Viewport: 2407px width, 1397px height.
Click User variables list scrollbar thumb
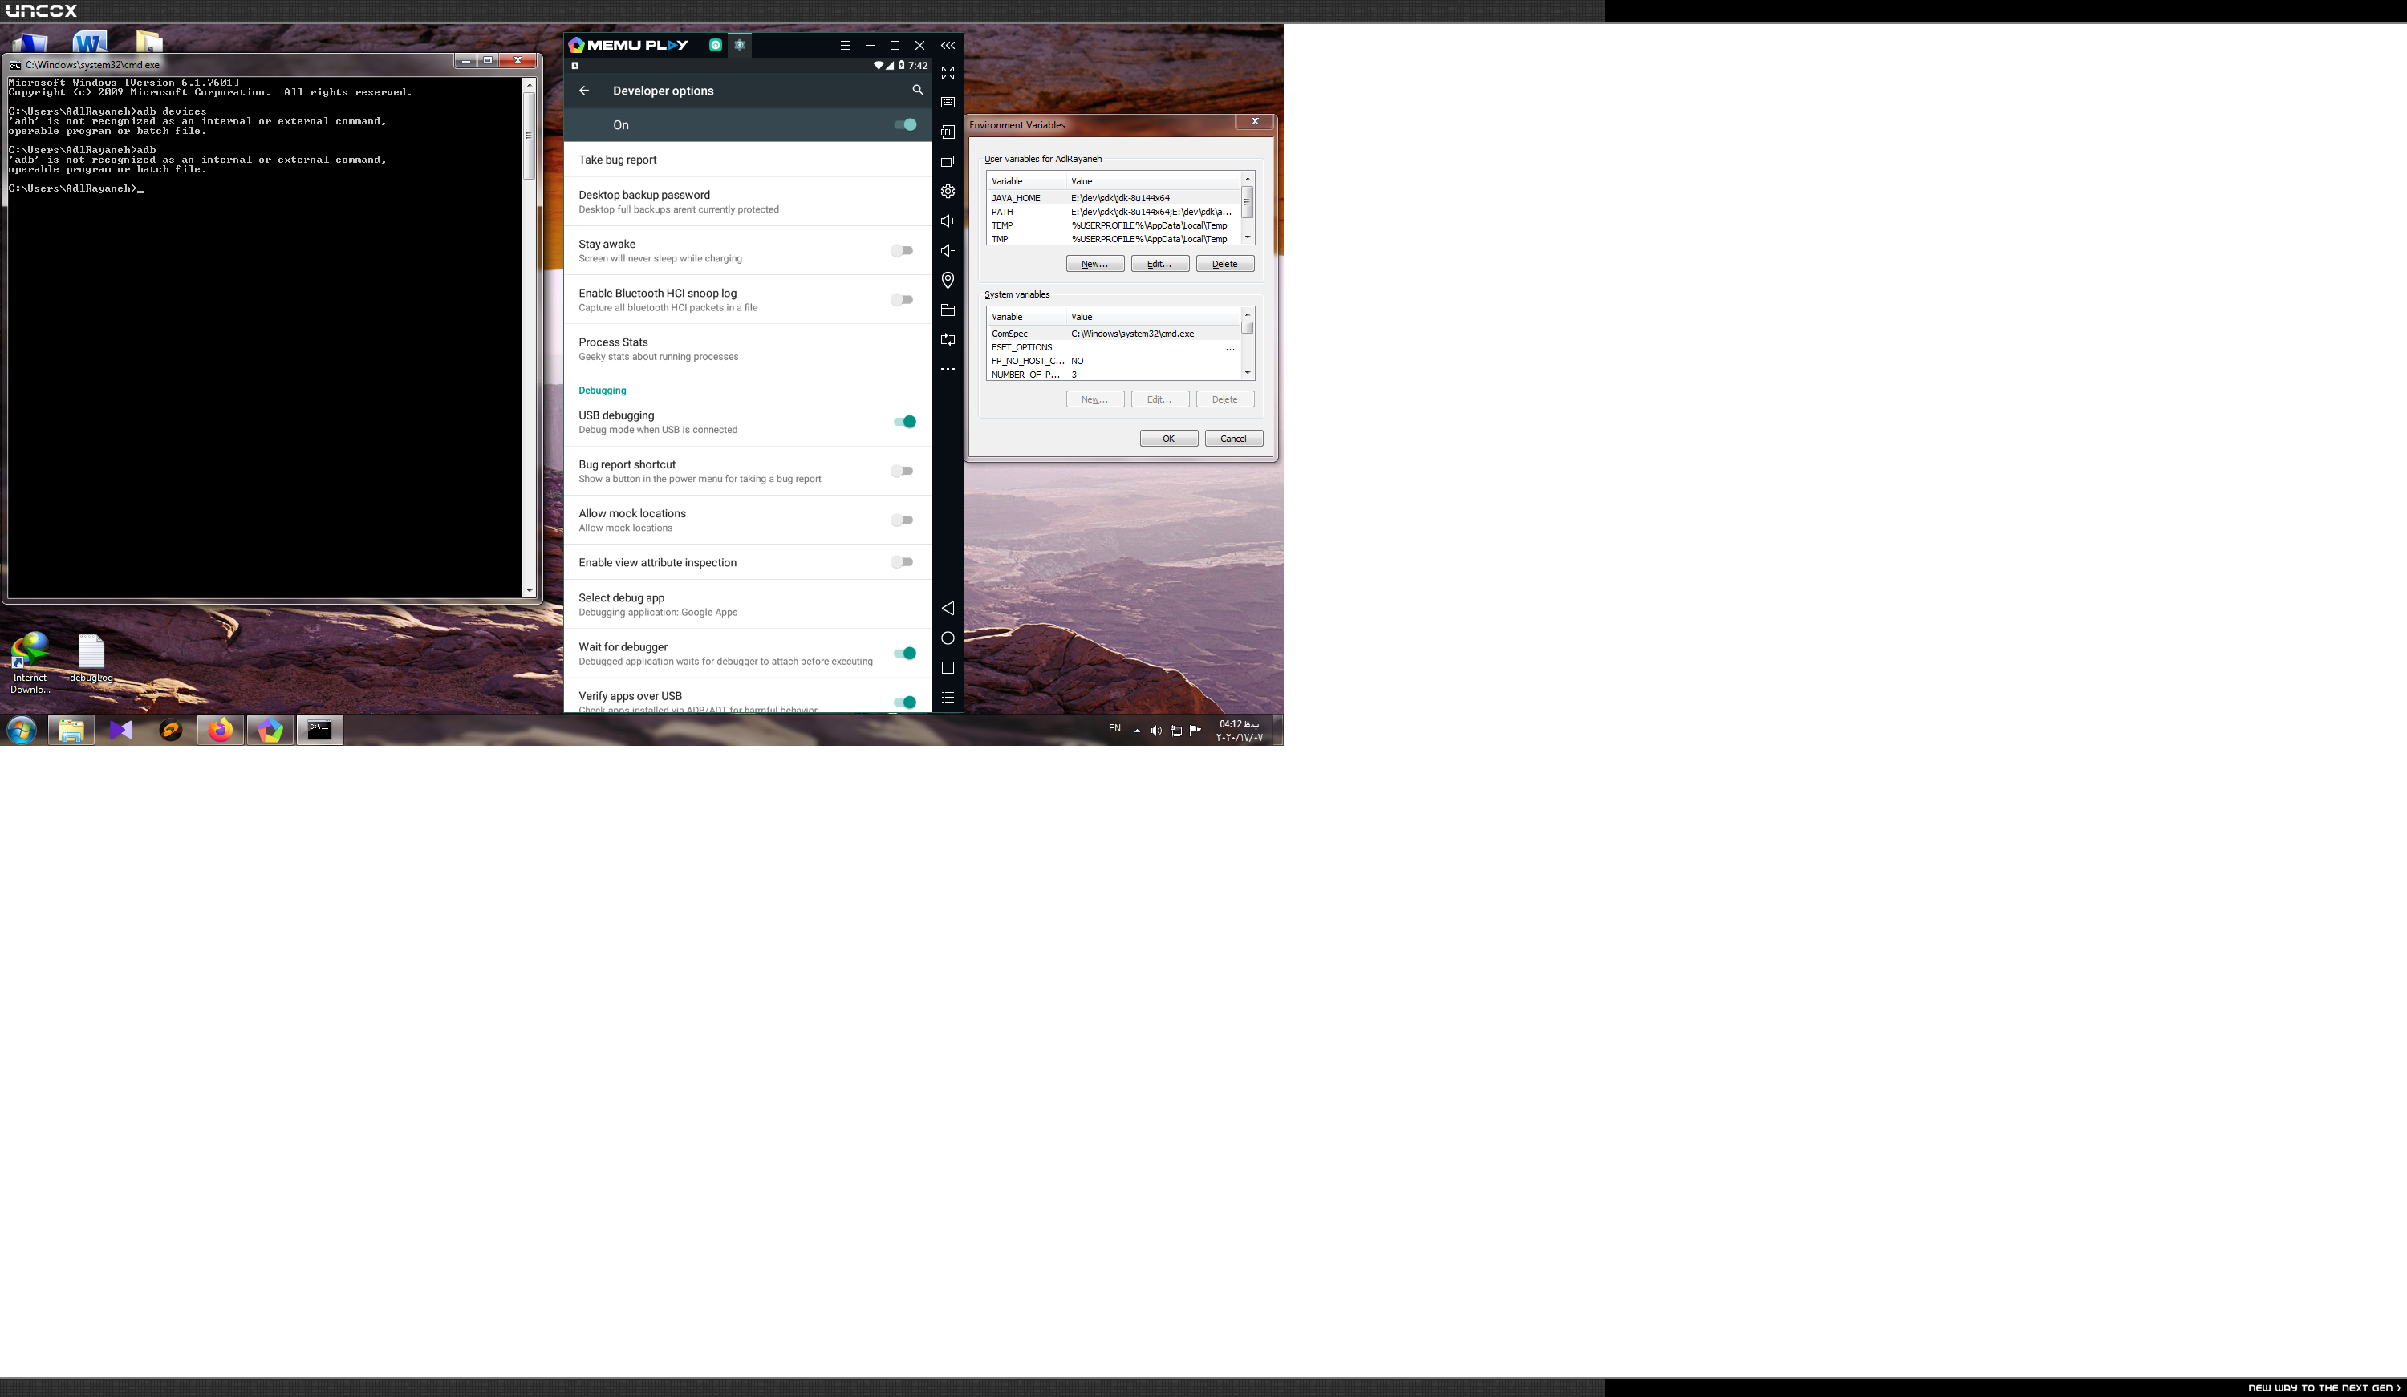1247,202
